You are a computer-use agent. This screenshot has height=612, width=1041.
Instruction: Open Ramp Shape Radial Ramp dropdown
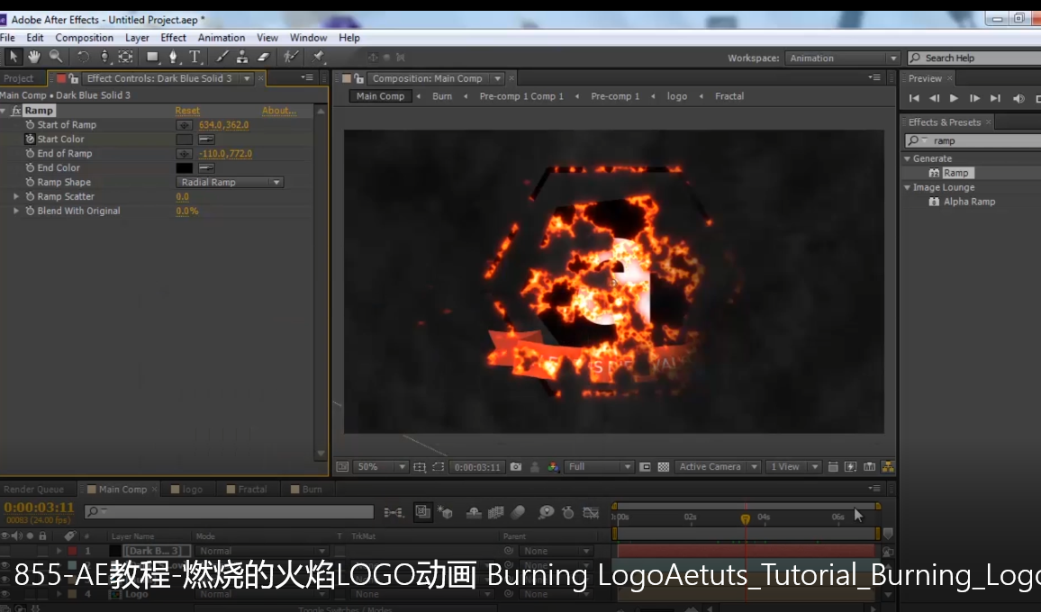(x=230, y=183)
